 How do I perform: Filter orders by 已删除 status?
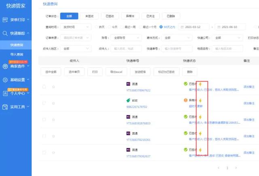[171, 16]
